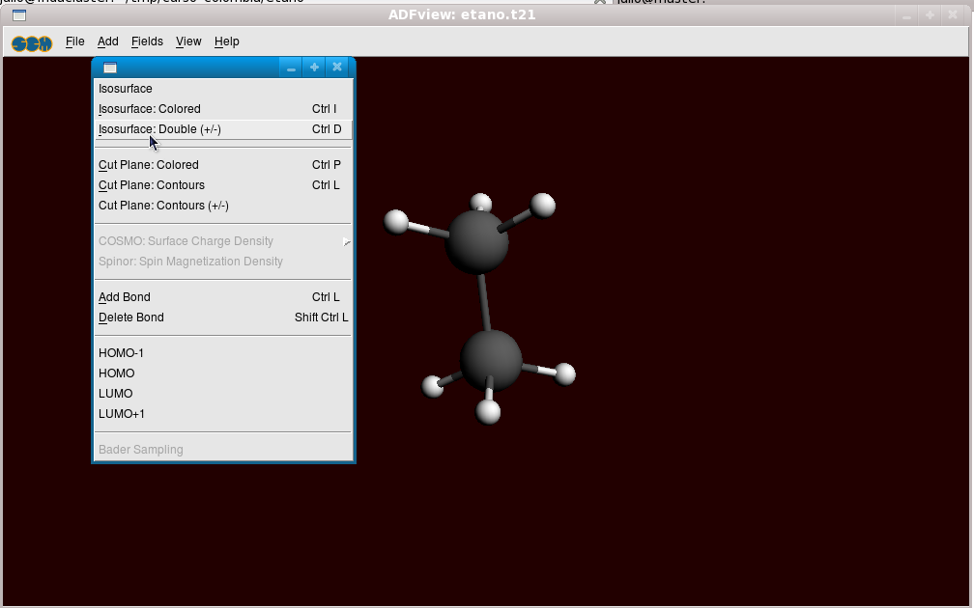Close the floating Add menu panel
This screenshot has width=974, height=608.
coord(337,68)
